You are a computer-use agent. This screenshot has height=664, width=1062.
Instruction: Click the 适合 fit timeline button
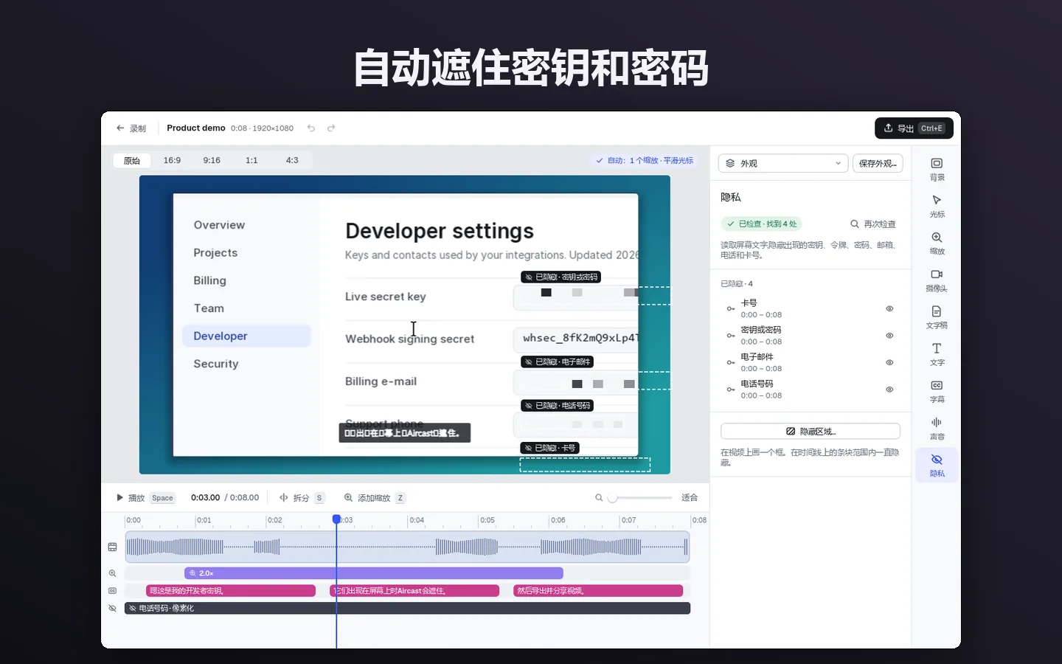[690, 498]
